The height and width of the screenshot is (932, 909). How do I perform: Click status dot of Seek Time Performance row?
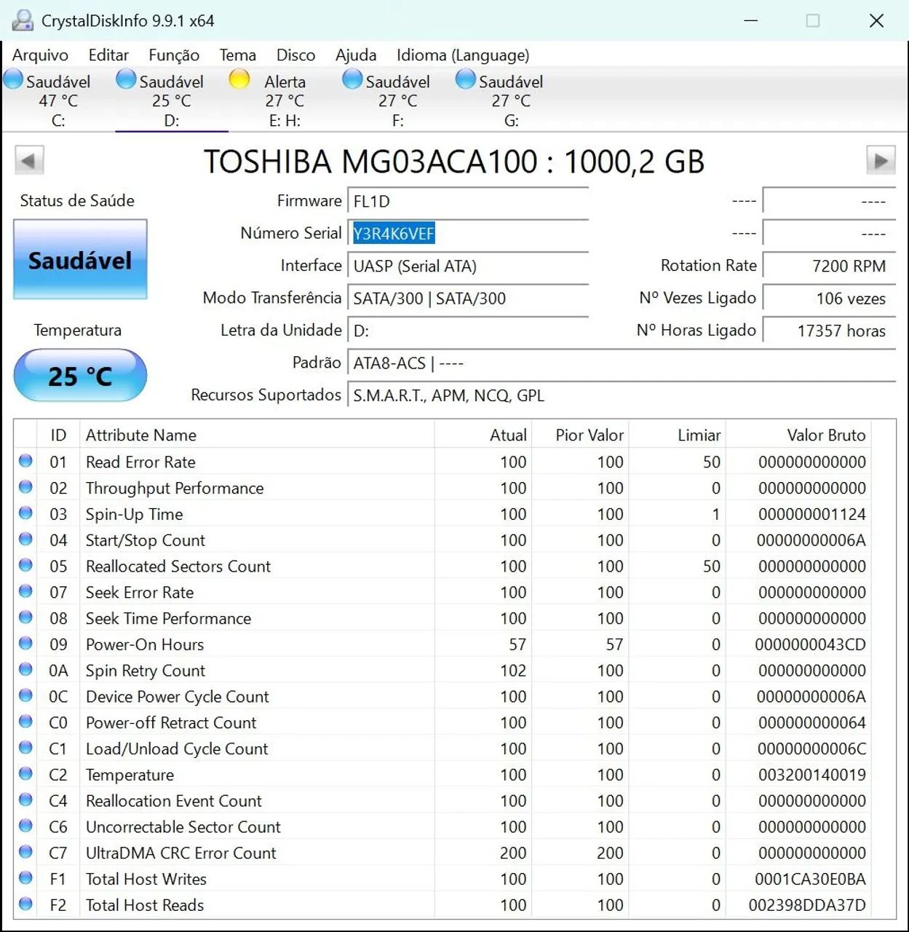tap(25, 617)
